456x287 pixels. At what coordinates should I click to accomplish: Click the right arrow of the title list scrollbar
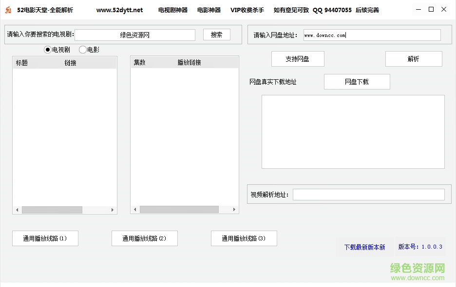coord(113,210)
